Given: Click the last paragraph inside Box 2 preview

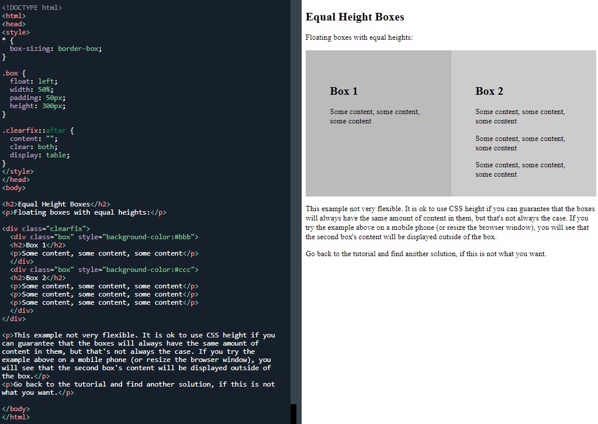Looking at the screenshot, I should coord(520,170).
